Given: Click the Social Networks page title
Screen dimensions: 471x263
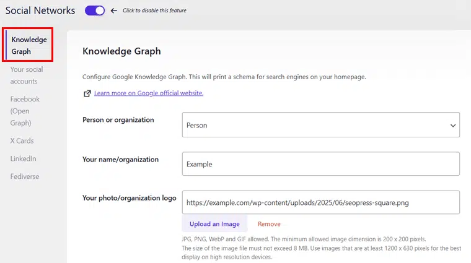Looking at the screenshot, I should pos(40,11).
